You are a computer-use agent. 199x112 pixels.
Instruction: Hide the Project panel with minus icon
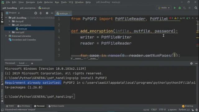[52, 13]
